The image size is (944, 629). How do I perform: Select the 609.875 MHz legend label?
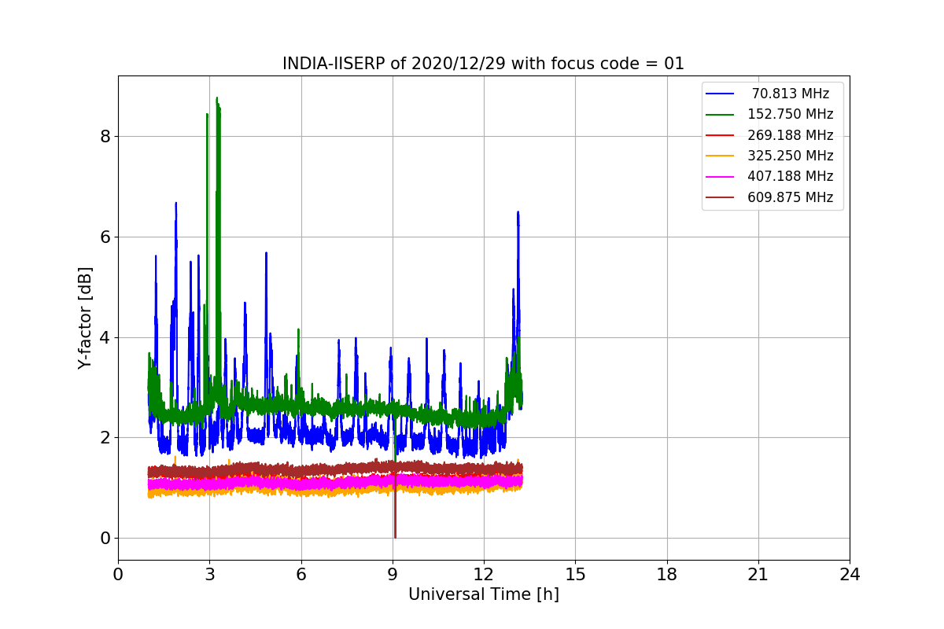pos(790,197)
